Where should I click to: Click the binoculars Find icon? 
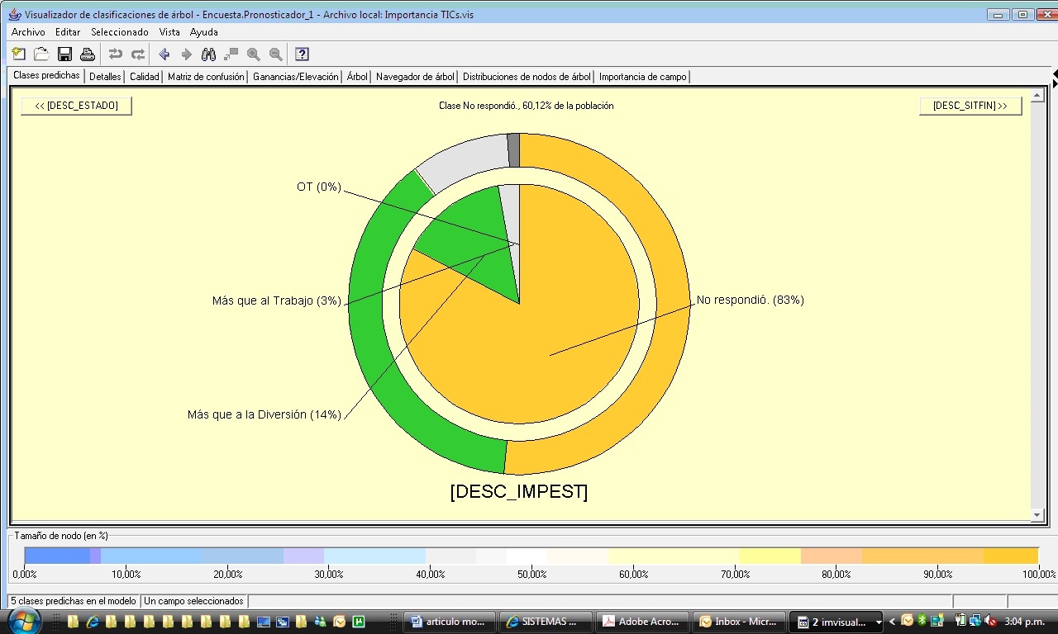click(208, 54)
